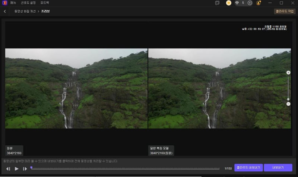298x177 pixels.
Task: Add credits with the plus icon
Action: pyautogui.click(x=250, y=3)
